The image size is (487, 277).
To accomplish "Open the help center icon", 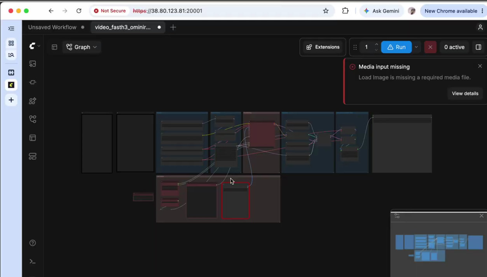I will pyautogui.click(x=33, y=243).
